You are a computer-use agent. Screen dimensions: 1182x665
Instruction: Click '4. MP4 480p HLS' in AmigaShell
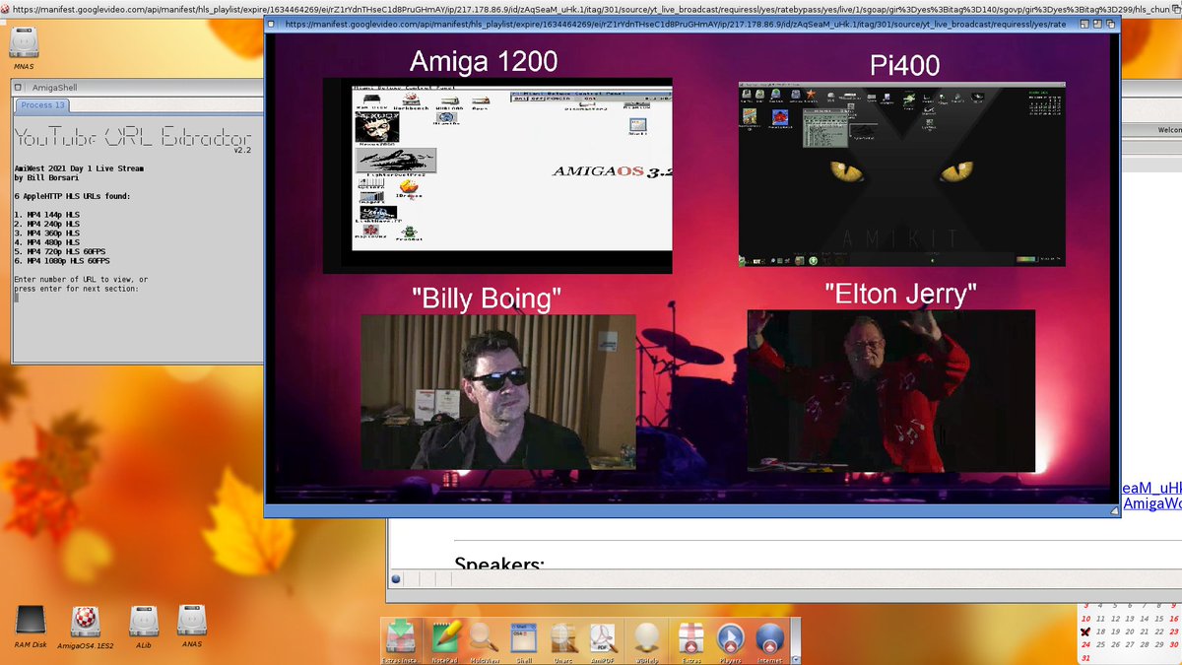coord(46,241)
